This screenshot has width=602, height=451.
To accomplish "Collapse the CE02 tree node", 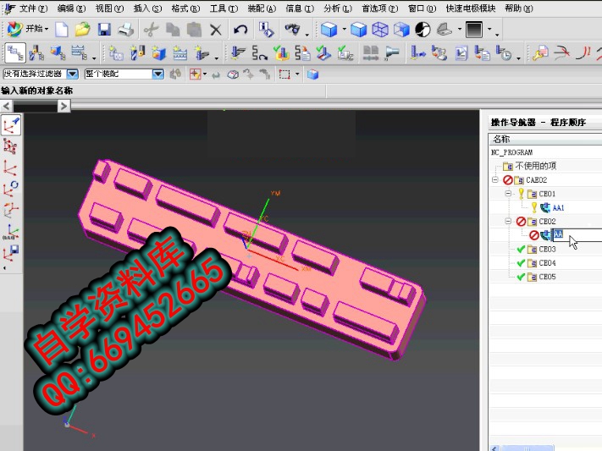I will [510, 222].
